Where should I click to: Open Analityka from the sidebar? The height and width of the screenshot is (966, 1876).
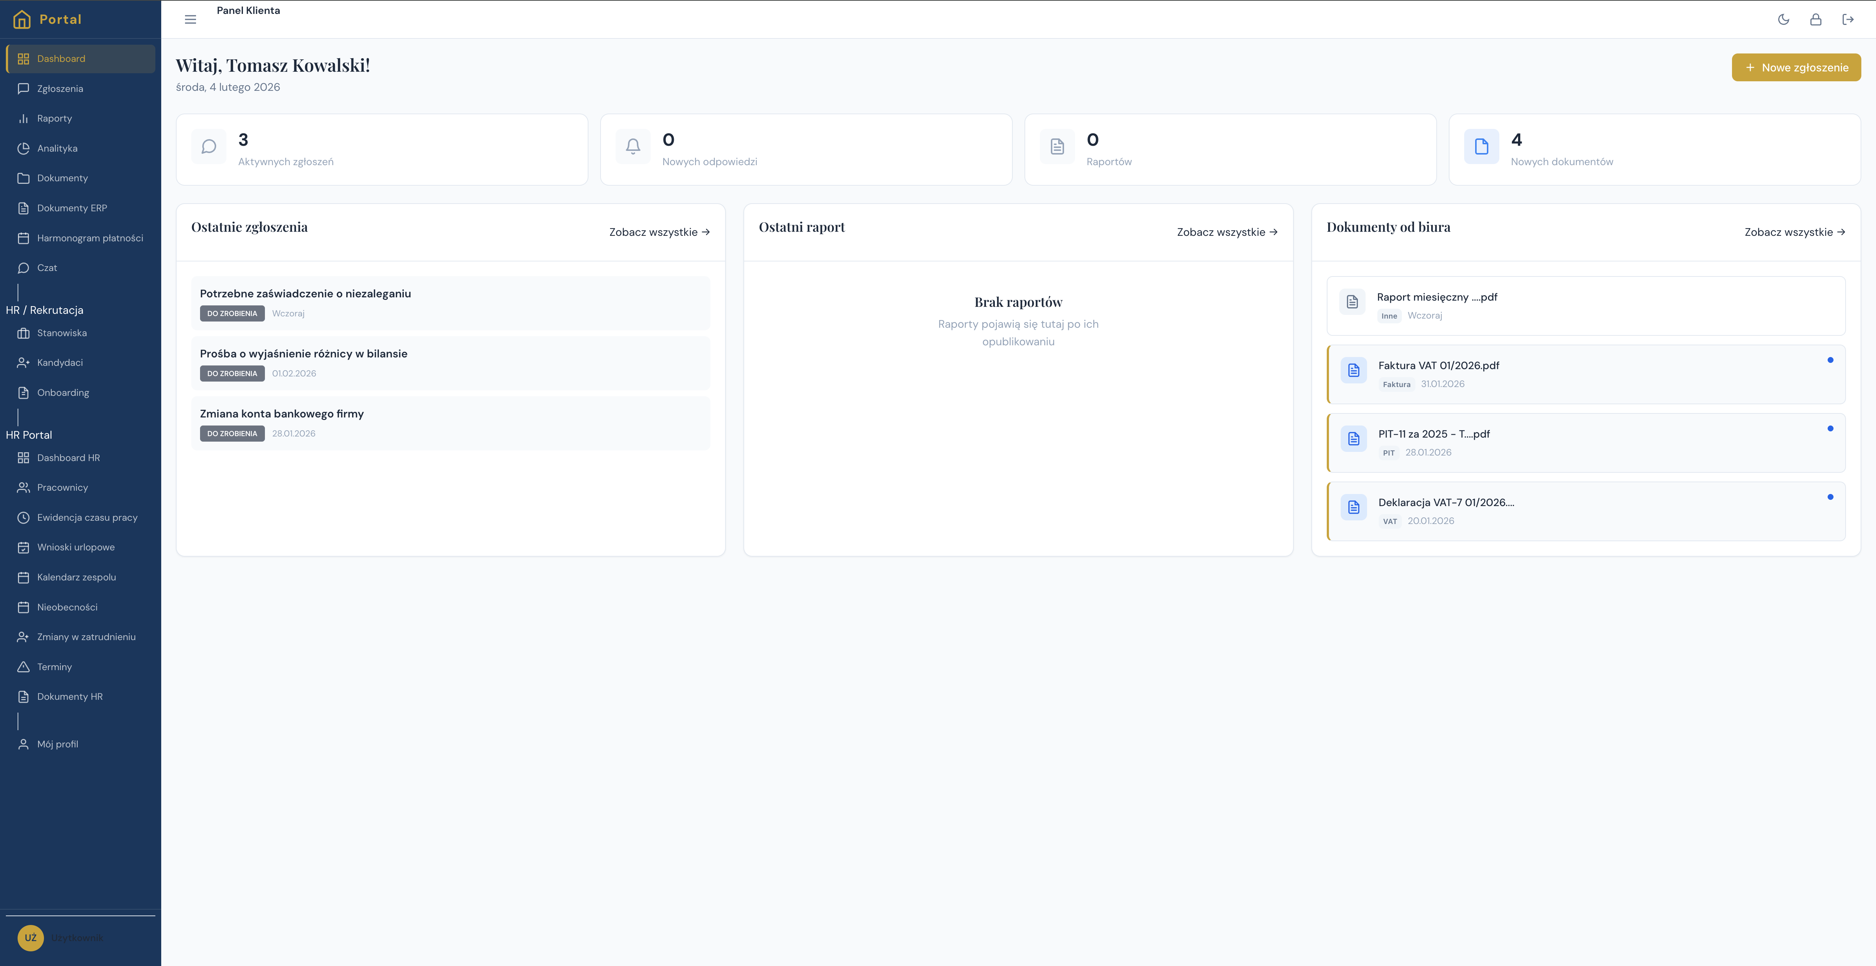(57, 148)
